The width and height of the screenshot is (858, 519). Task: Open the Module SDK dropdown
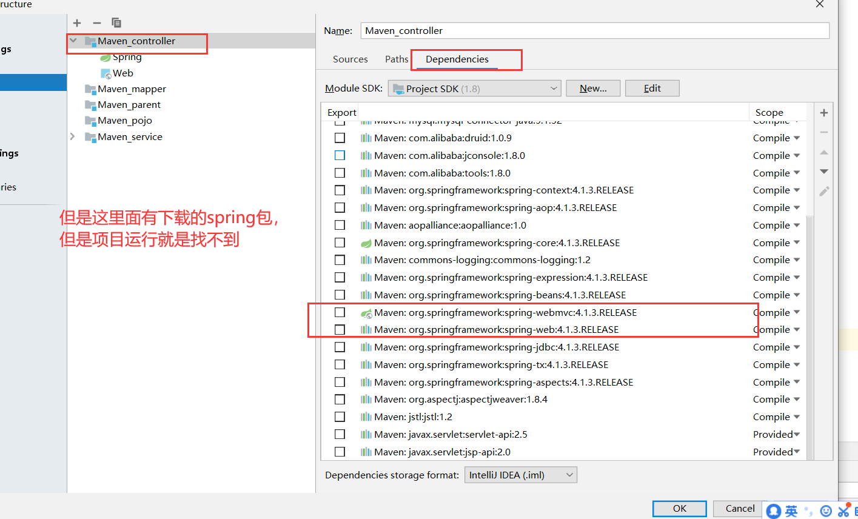475,89
